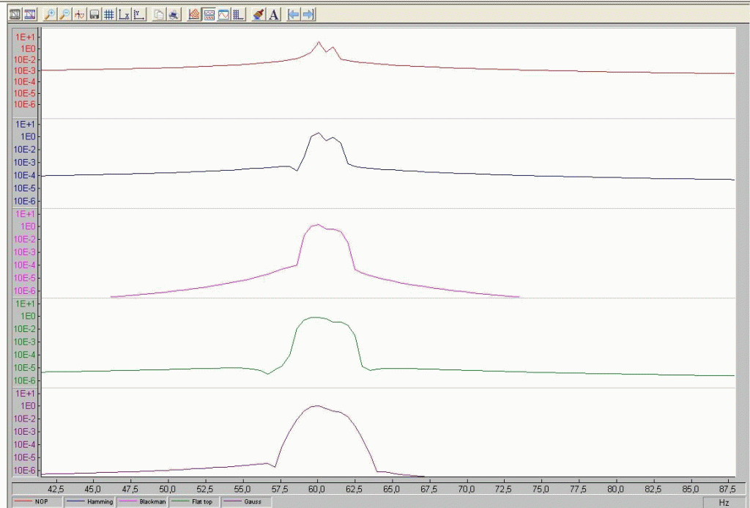Click the Y-axis scaling icon
Screen dimensions: 750x508
point(139,15)
